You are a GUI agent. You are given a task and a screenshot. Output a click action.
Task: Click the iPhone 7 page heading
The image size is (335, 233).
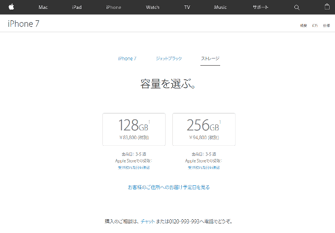[23, 24]
